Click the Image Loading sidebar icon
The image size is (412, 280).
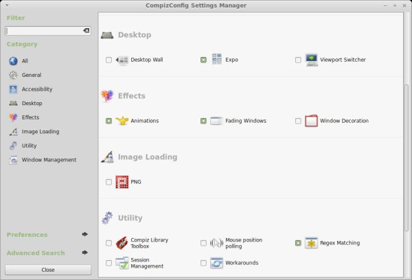click(13, 132)
